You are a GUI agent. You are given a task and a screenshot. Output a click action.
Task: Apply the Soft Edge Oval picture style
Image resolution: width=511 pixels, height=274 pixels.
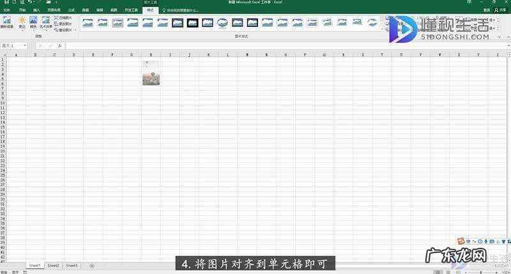click(x=372, y=22)
